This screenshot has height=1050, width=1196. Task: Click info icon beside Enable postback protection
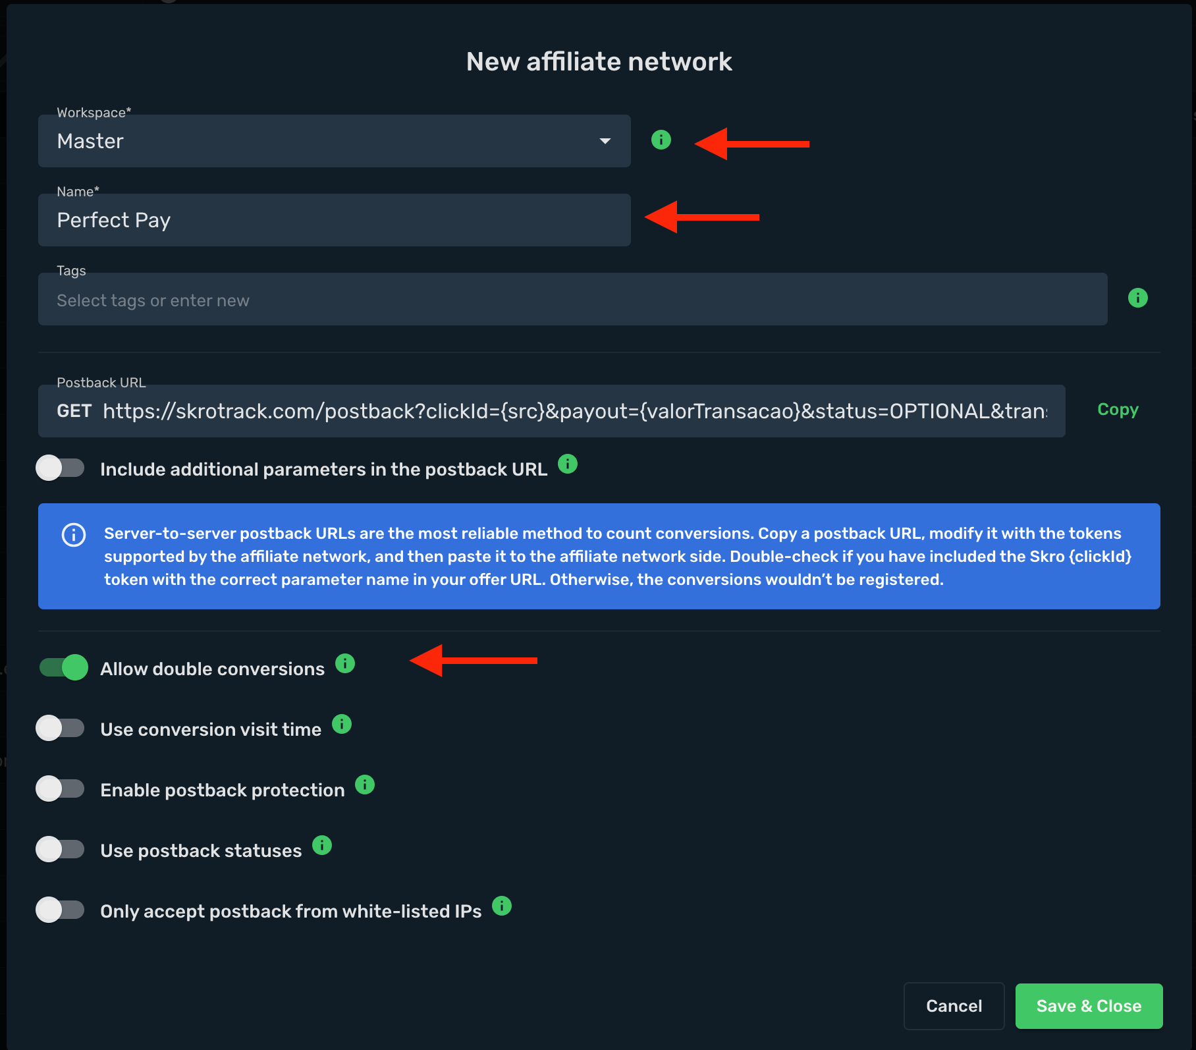tap(364, 785)
